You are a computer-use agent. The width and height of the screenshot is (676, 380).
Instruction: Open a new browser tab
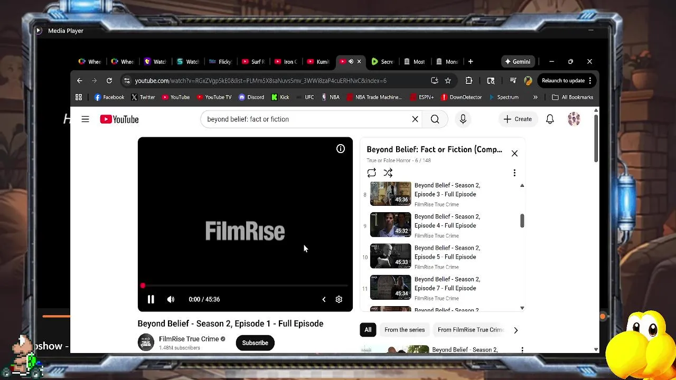click(471, 62)
